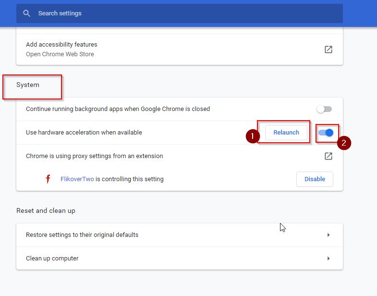Expand Restore settings to original defaults arrow
The image size is (377, 296).
(328, 235)
